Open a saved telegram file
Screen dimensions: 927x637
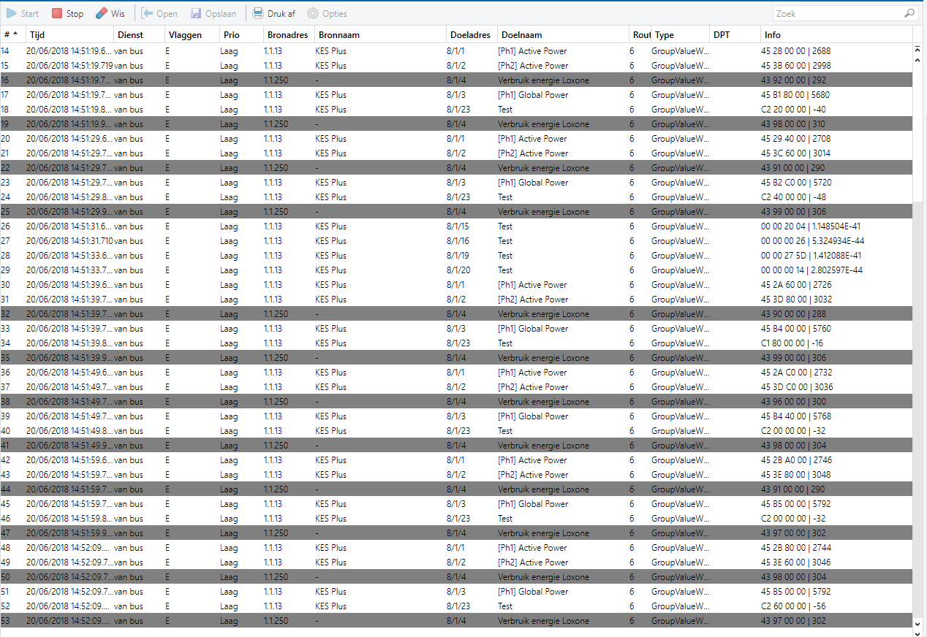pos(159,14)
